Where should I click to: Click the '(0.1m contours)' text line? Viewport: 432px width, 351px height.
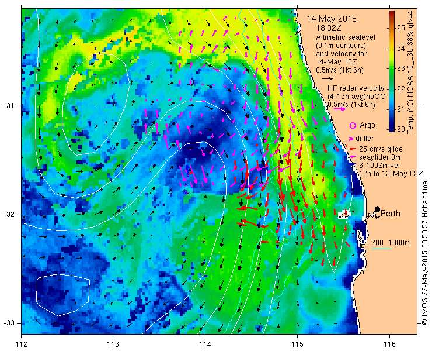tap(341, 45)
